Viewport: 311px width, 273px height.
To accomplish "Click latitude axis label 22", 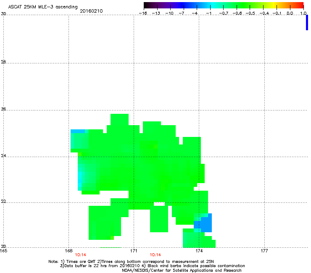I will click(x=3, y=202).
